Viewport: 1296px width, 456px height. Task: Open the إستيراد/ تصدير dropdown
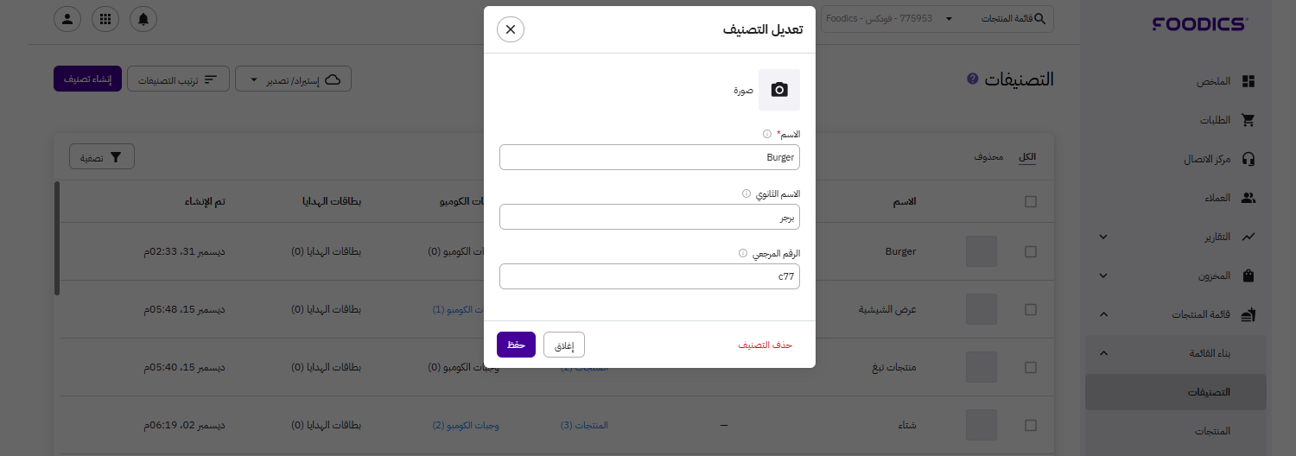click(x=293, y=79)
